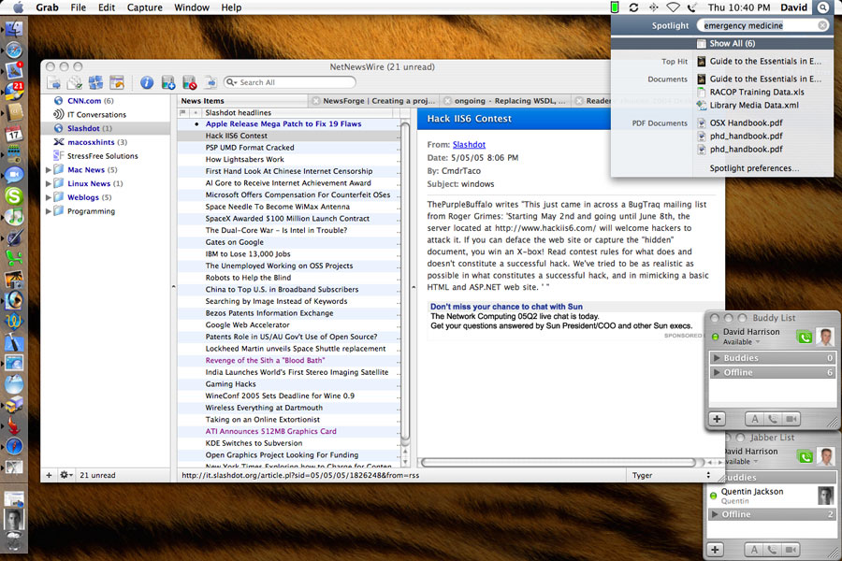Click the Search All input field

(x=290, y=82)
